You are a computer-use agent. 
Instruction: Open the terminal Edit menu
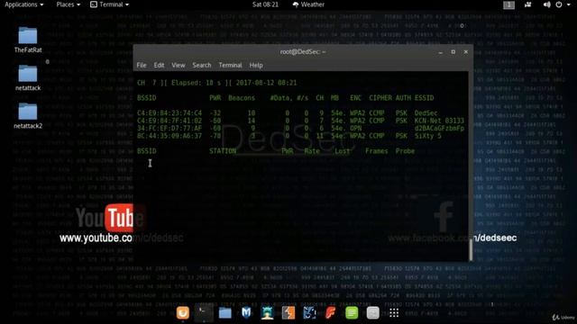[159, 65]
